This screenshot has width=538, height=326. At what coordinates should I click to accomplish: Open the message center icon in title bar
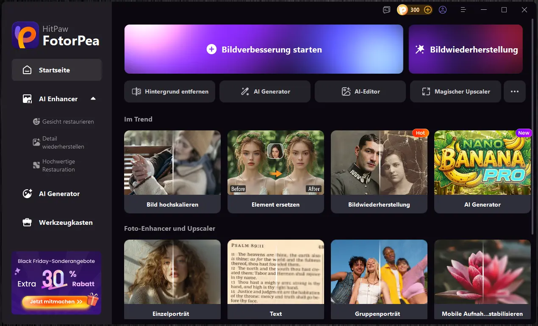click(x=386, y=10)
